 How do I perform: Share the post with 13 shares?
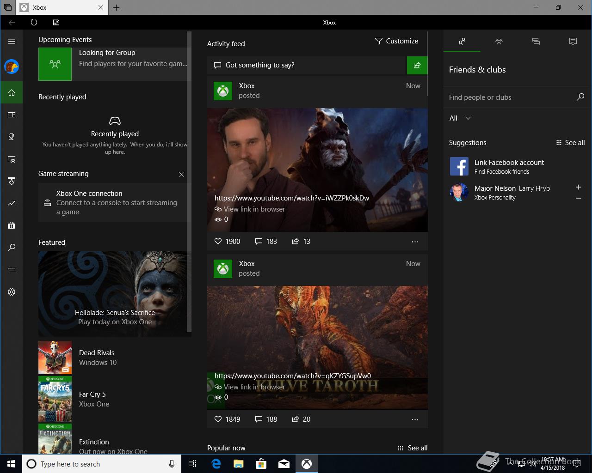pos(301,241)
